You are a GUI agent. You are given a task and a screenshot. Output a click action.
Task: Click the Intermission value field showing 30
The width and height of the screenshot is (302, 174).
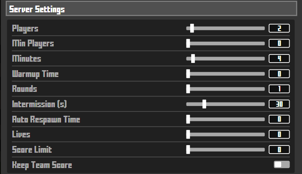click(x=279, y=104)
